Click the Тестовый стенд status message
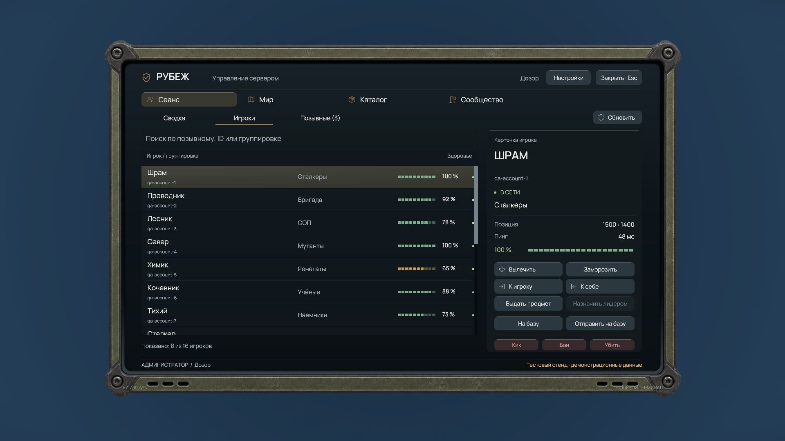Screen dimensions: 785x441 584,365
